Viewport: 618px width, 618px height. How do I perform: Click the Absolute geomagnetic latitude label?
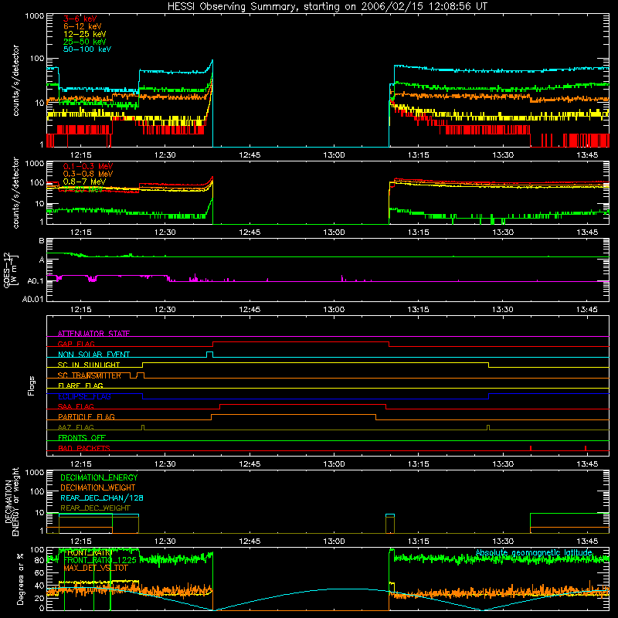click(x=534, y=552)
